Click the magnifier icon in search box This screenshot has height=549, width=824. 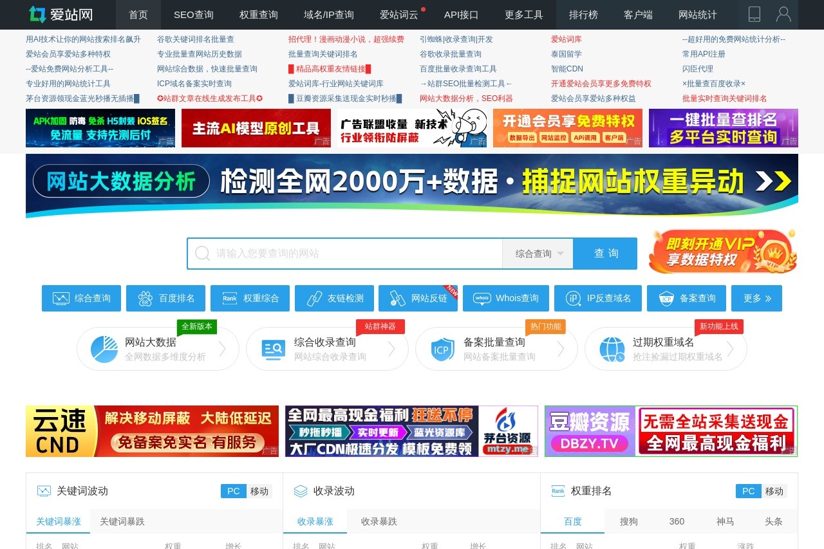click(x=202, y=254)
